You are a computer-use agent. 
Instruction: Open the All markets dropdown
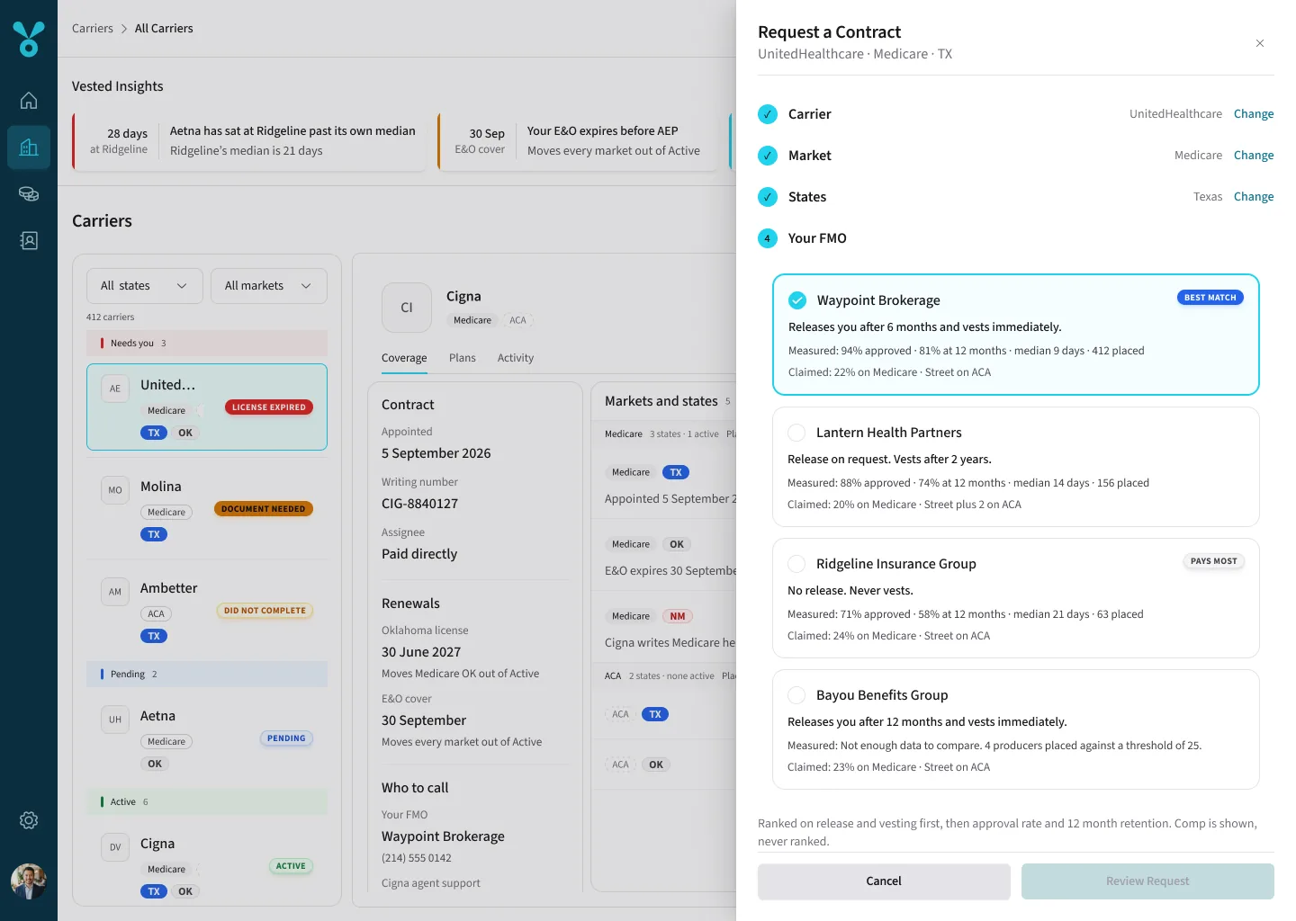click(269, 286)
